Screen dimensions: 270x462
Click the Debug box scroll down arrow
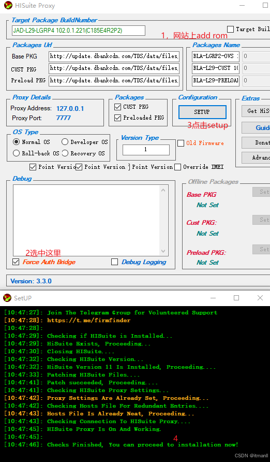click(163, 251)
